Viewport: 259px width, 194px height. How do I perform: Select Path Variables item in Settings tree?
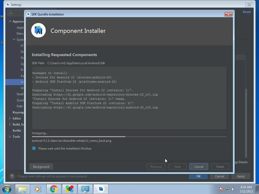tap(20, 106)
